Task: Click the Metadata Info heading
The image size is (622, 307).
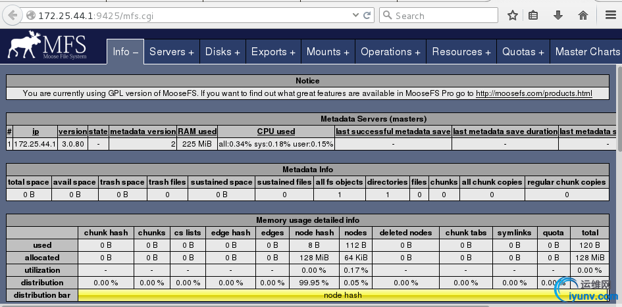Action: click(x=307, y=170)
